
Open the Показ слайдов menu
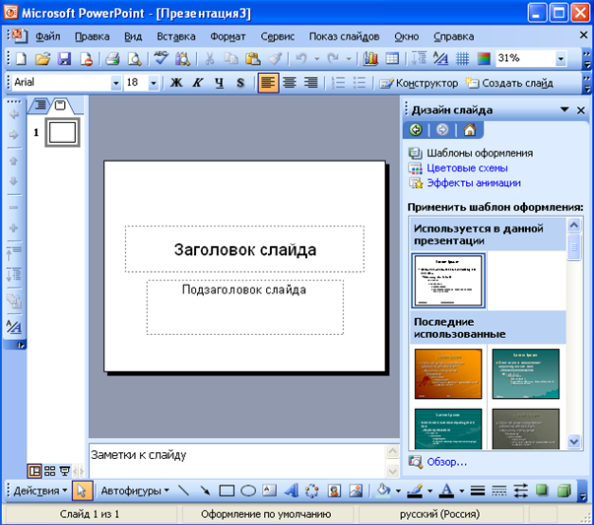[x=344, y=36]
